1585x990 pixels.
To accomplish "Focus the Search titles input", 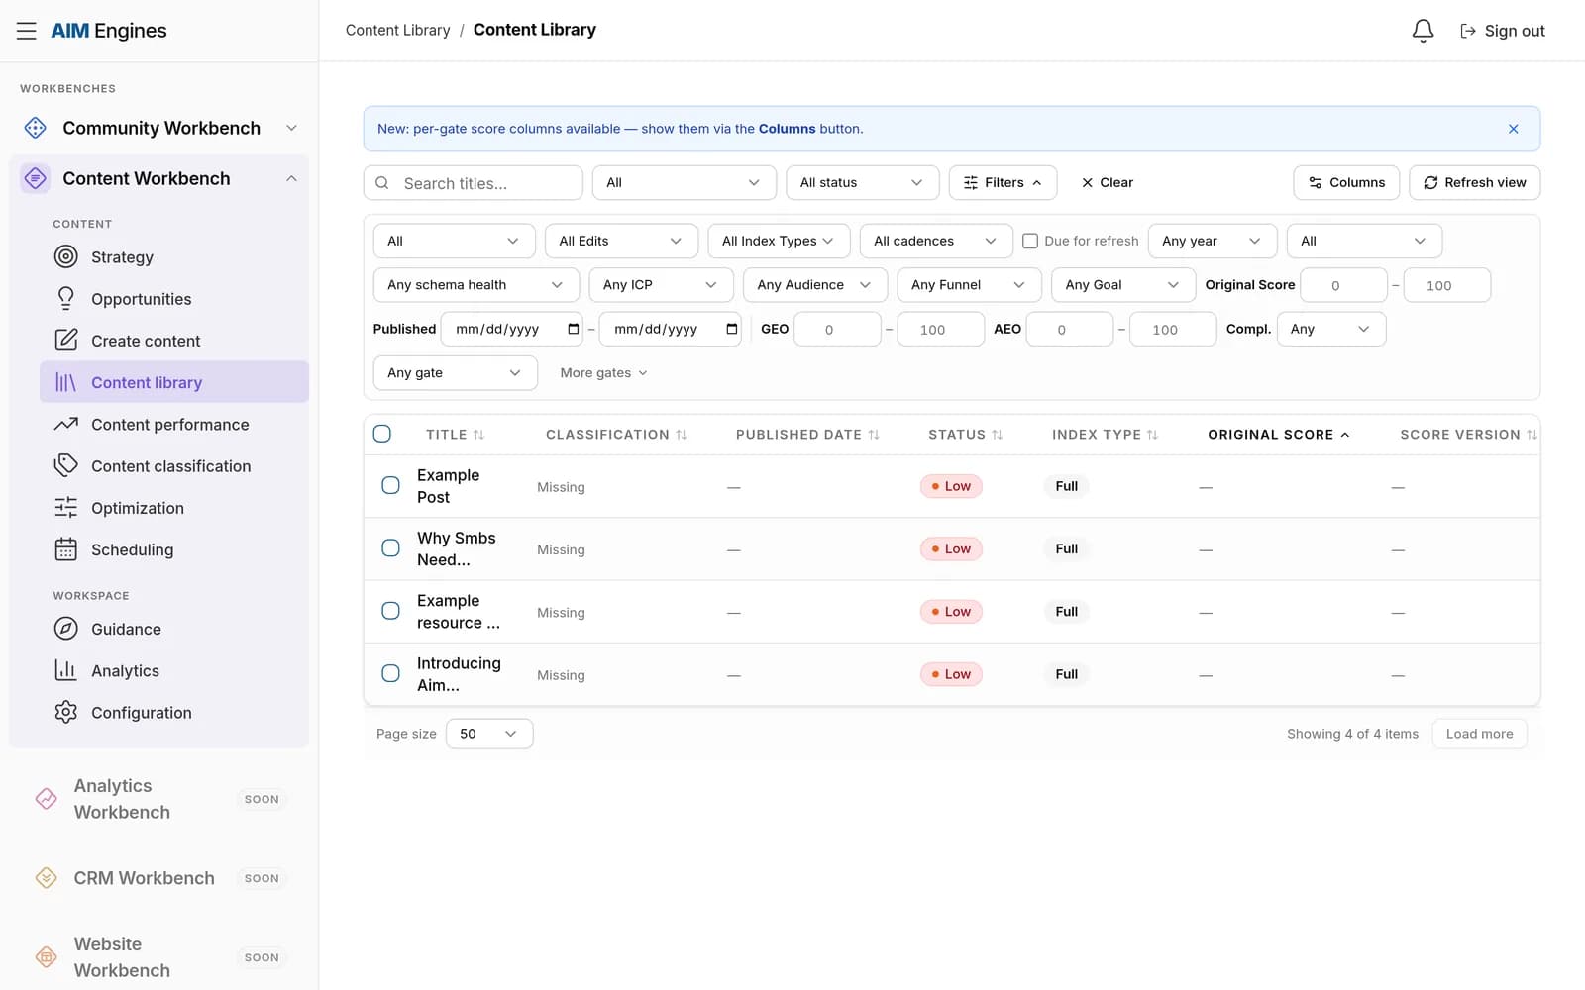I will click(x=473, y=183).
